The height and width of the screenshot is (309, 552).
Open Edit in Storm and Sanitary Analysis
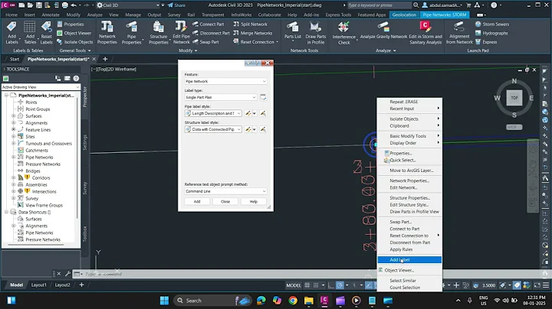pos(426,32)
